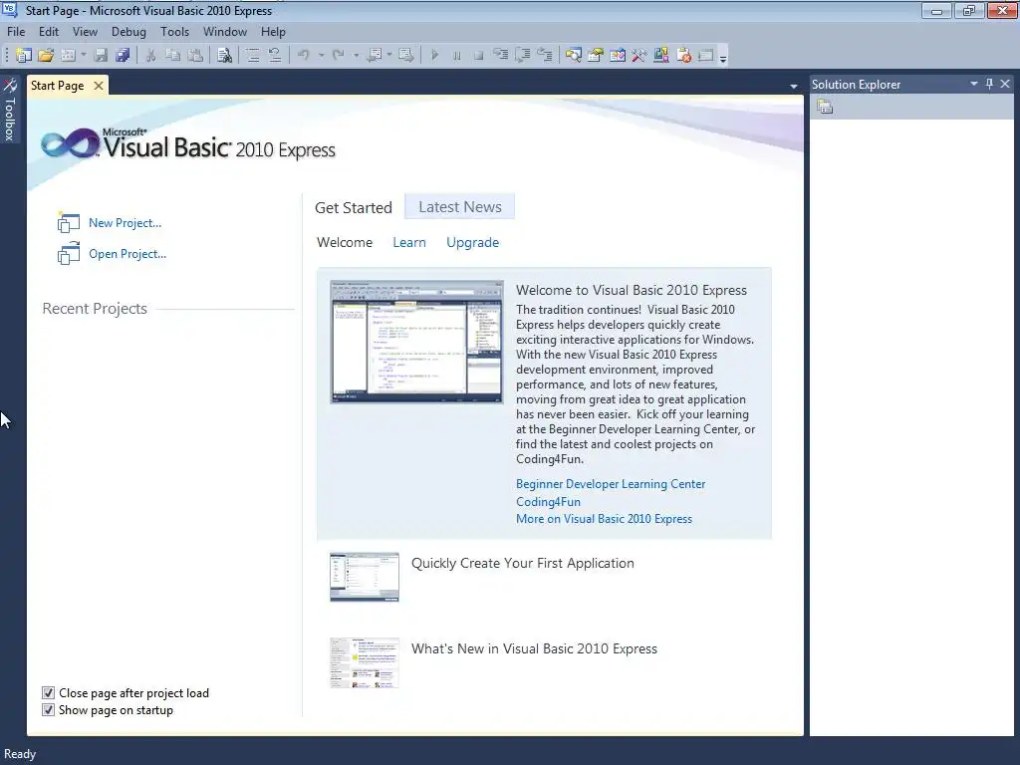Image resolution: width=1020 pixels, height=765 pixels.
Task: Click the Undo arrow icon
Action: pos(303,56)
